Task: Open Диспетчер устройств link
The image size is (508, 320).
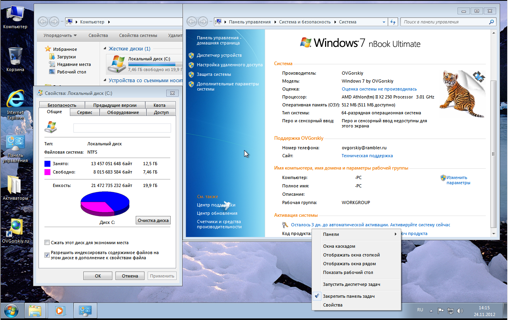Action: coord(219,55)
